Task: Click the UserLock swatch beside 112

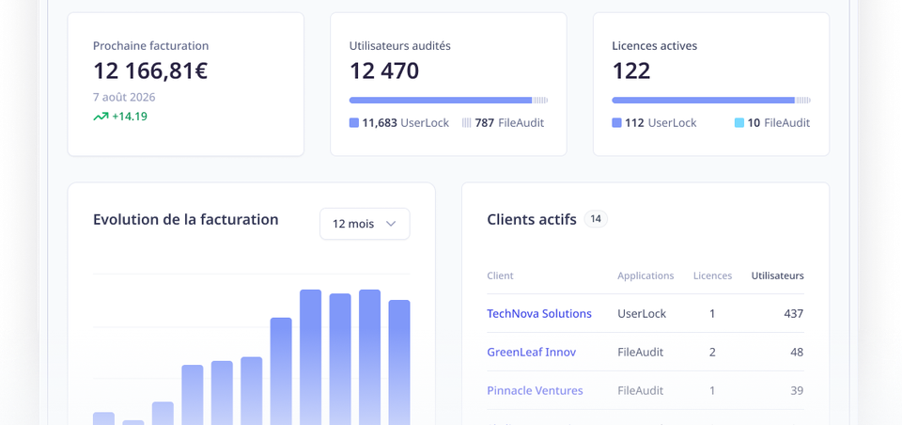Action: coord(616,122)
